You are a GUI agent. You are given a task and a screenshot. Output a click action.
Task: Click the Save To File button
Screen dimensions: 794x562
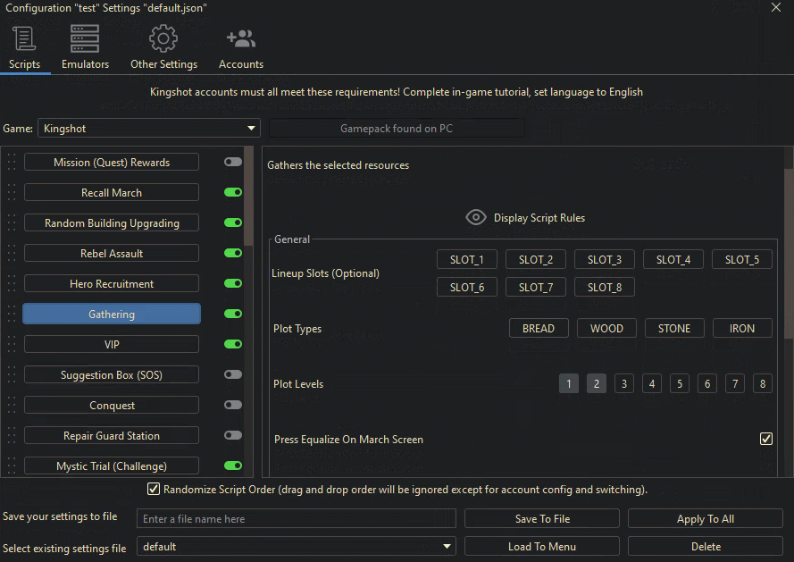pyautogui.click(x=542, y=519)
